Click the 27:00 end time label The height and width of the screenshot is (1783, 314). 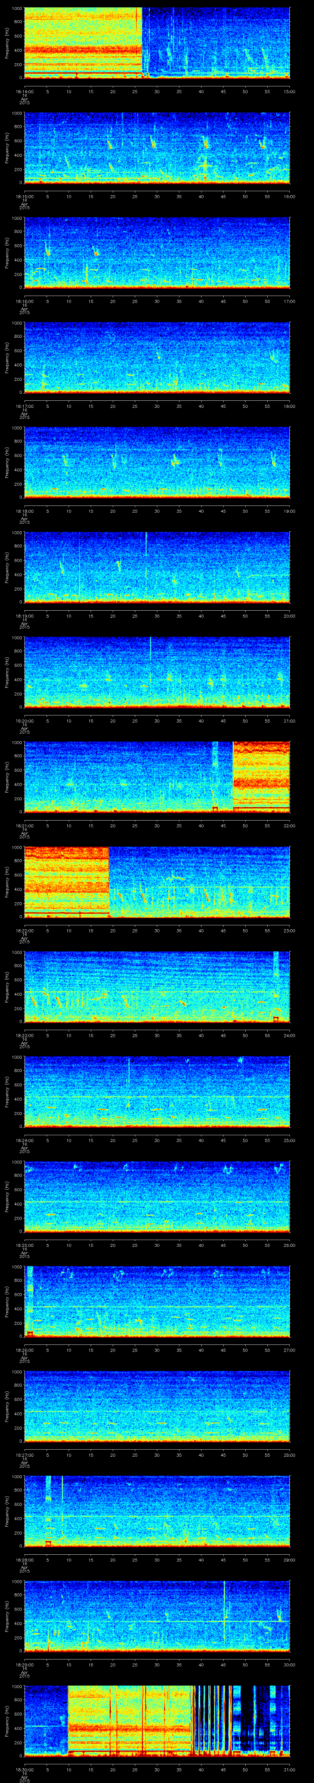tap(290, 1350)
